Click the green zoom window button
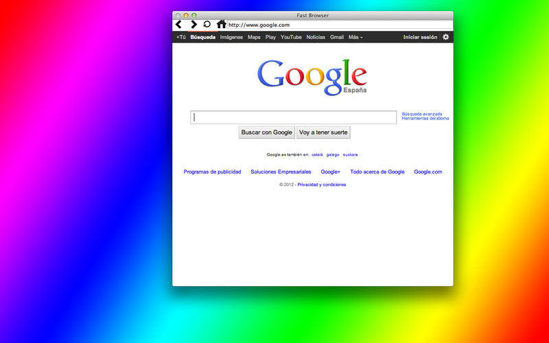The height and width of the screenshot is (343, 549). click(x=194, y=15)
